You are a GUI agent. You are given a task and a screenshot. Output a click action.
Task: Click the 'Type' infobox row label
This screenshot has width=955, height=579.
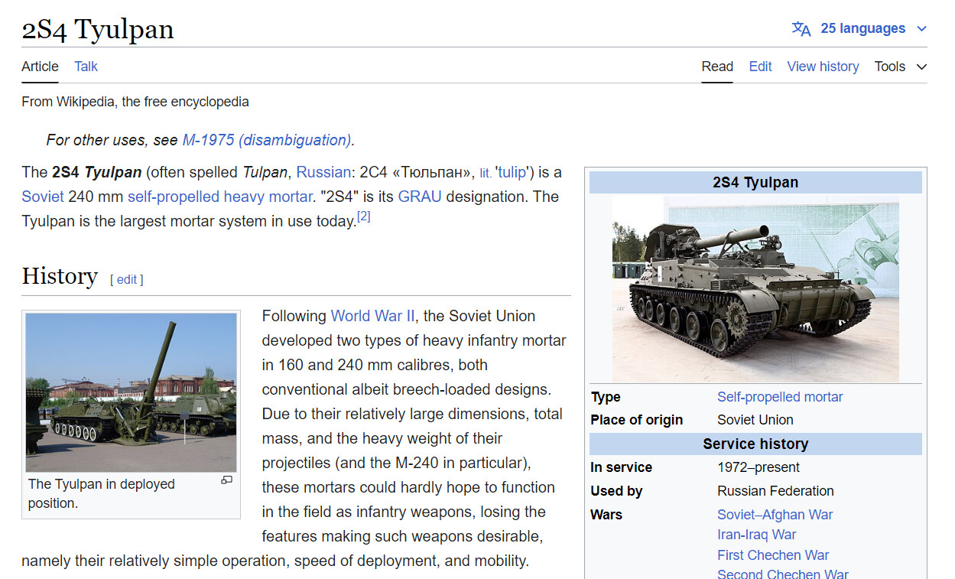pyautogui.click(x=606, y=397)
